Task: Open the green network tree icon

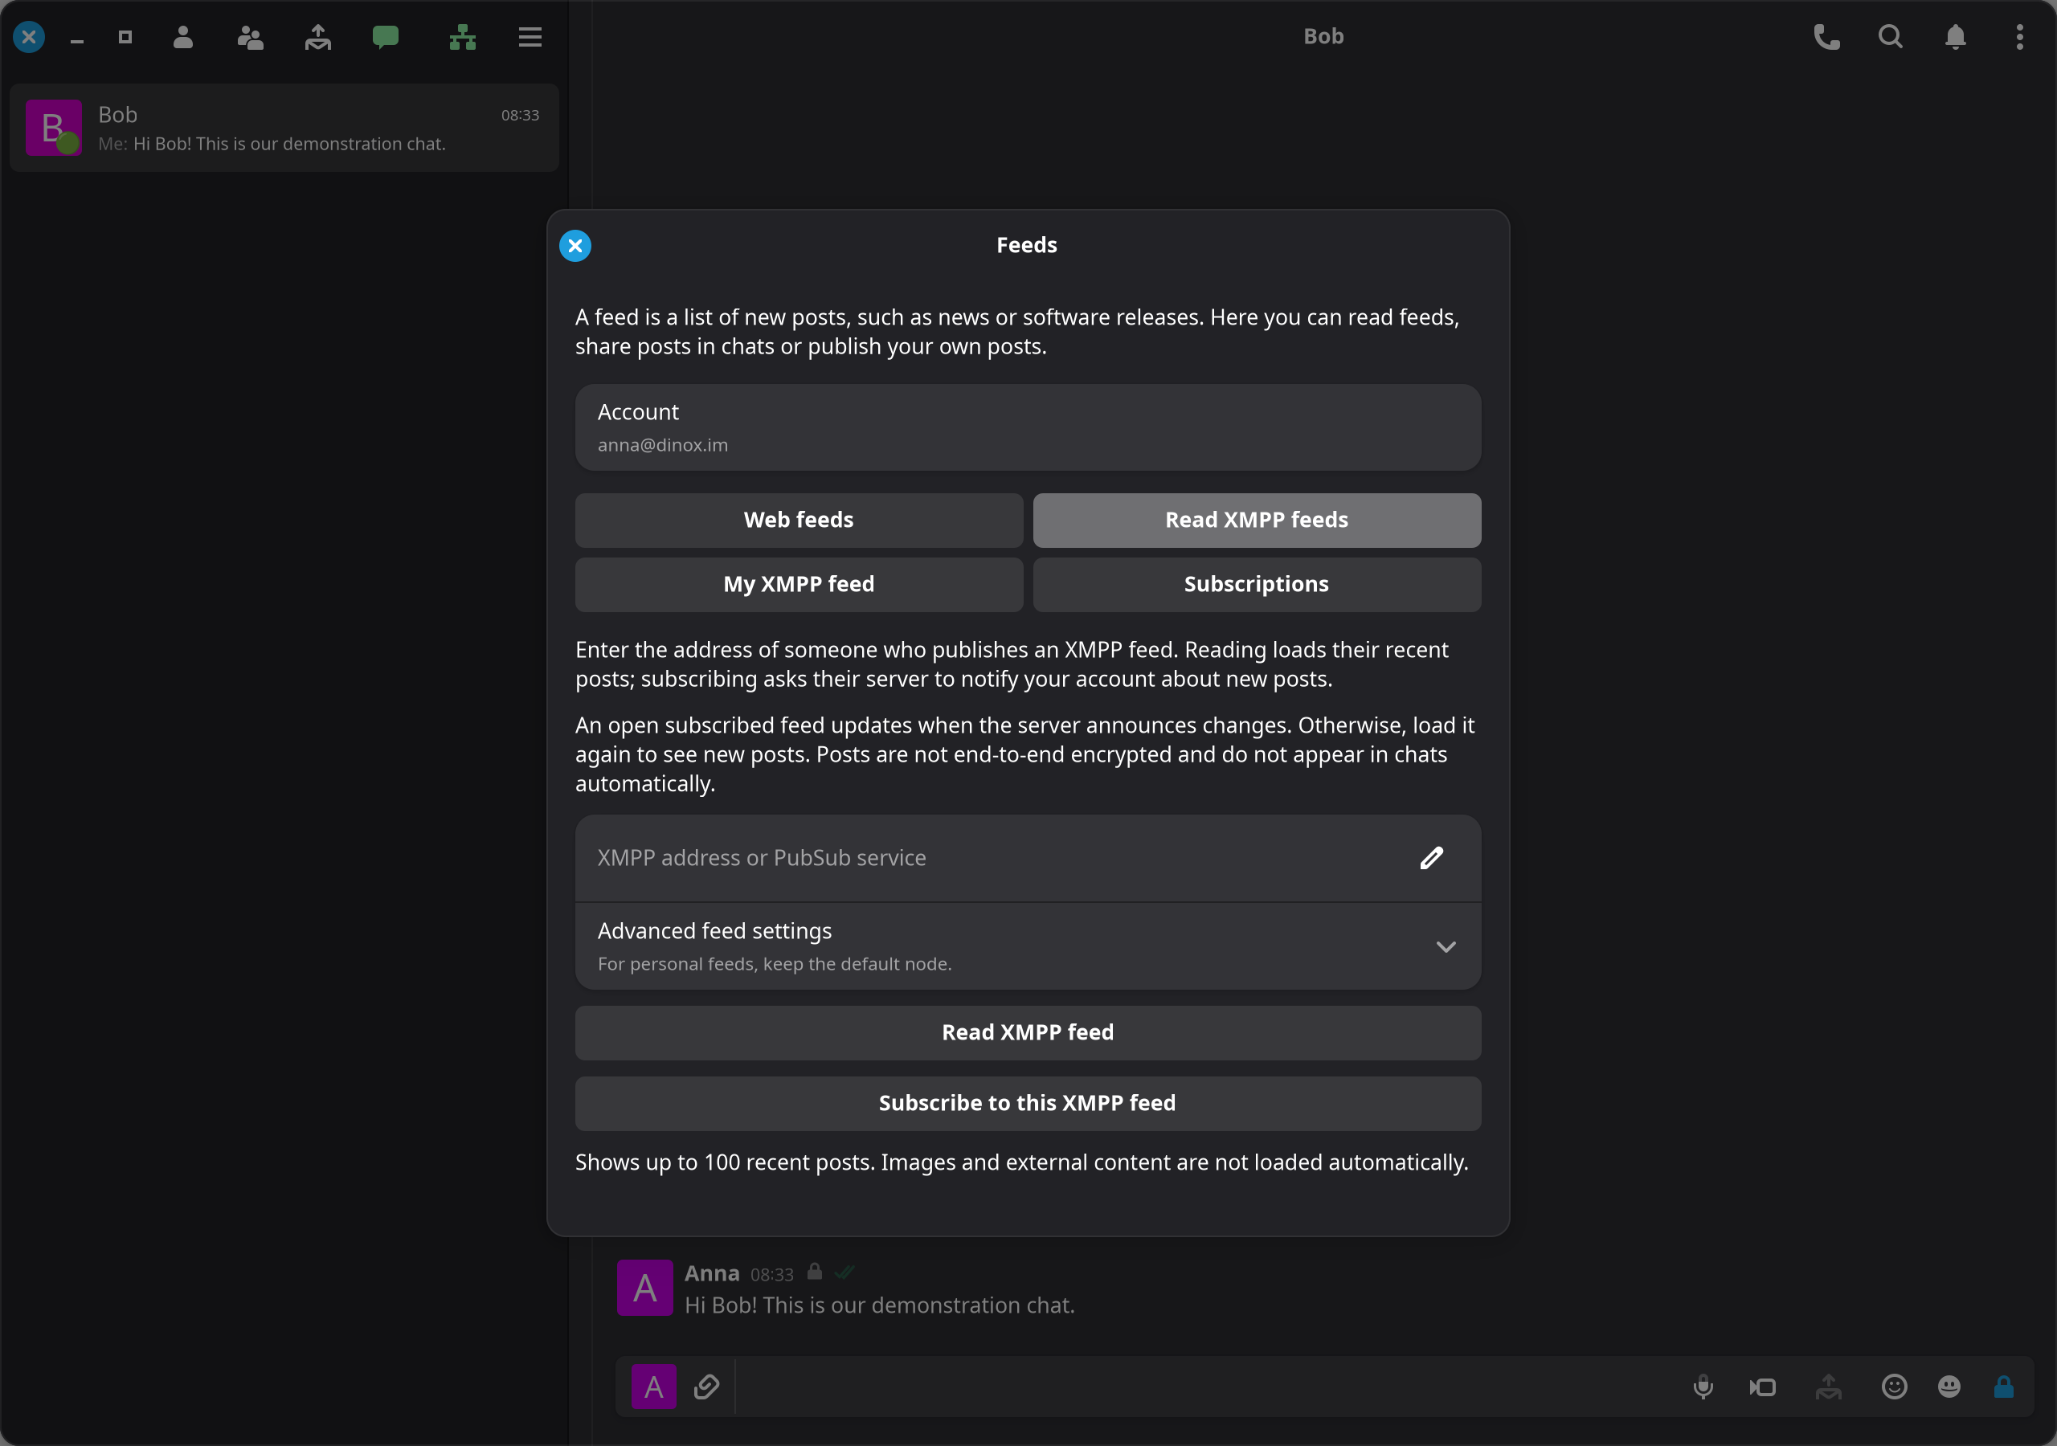Action: 462,37
